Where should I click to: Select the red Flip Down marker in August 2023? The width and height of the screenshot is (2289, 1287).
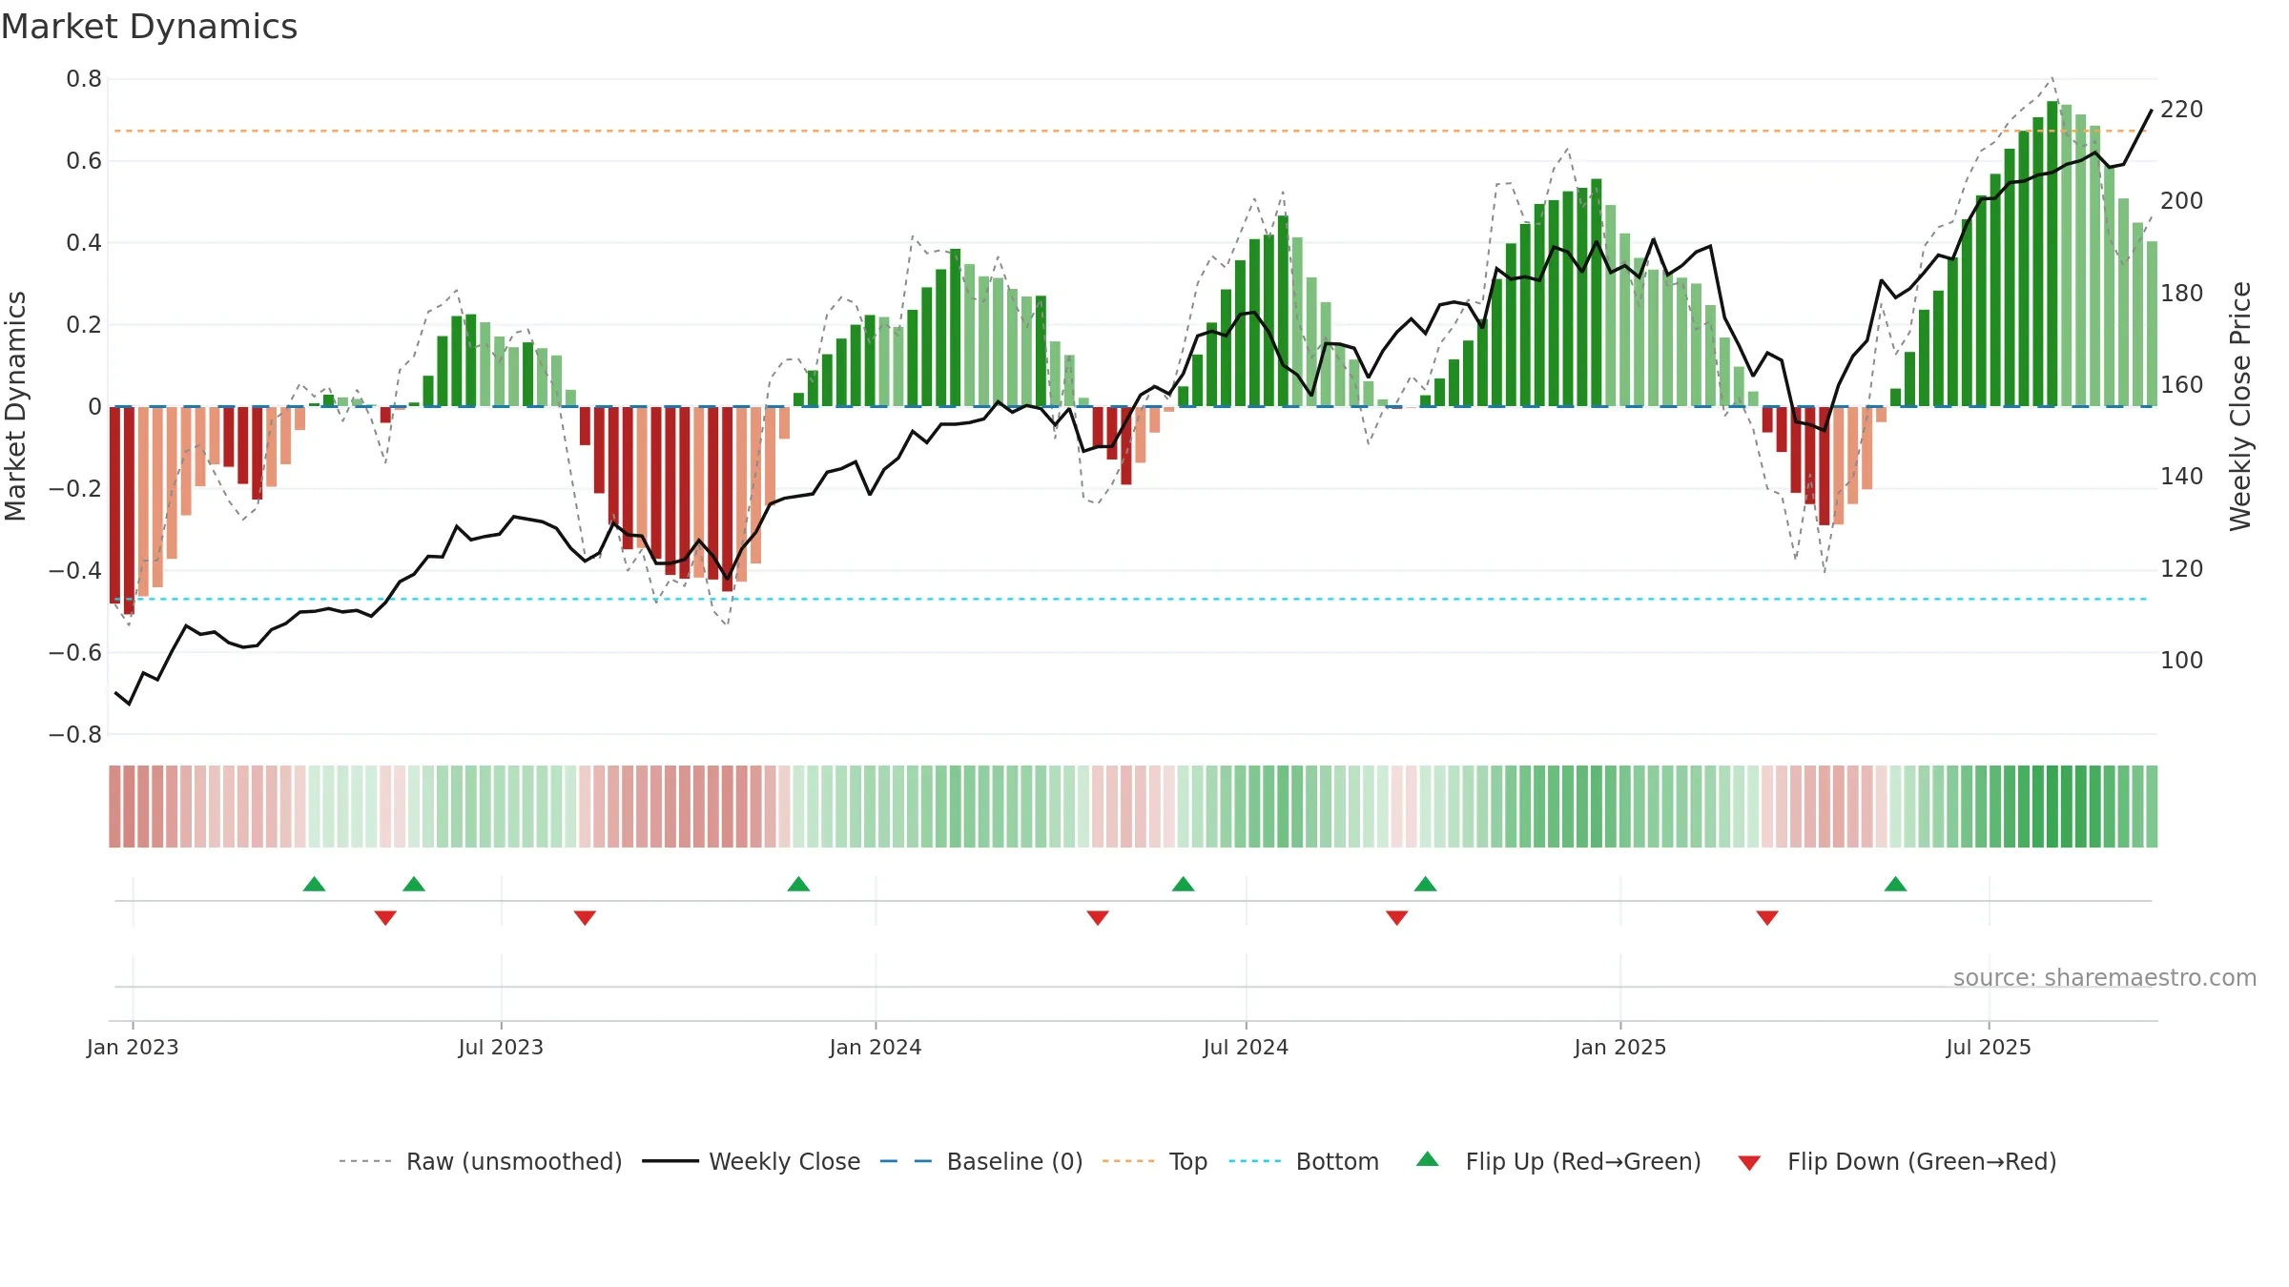click(586, 918)
